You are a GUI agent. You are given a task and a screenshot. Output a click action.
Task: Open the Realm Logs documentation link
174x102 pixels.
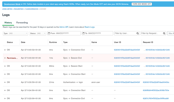[x=90, y=27]
